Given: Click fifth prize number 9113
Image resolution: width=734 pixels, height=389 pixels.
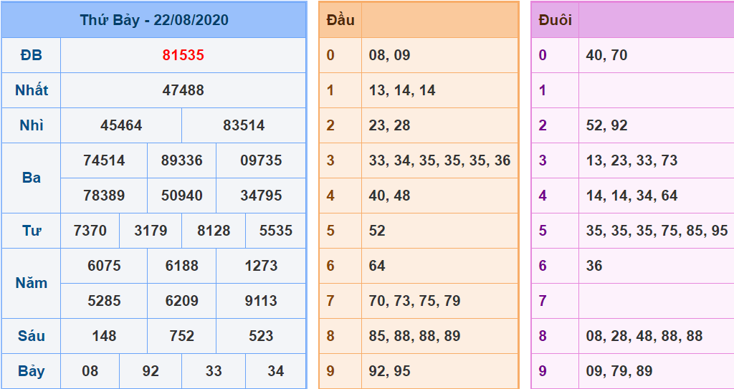Looking at the screenshot, I should 261,301.
